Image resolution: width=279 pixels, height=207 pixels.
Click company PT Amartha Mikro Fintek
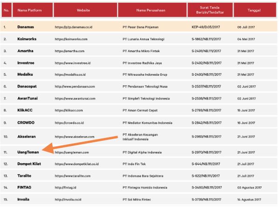click(141, 51)
